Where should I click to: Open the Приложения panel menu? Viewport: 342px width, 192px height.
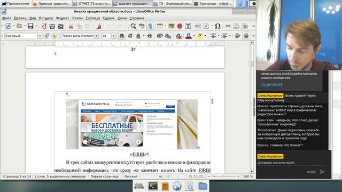[x=15, y=4]
